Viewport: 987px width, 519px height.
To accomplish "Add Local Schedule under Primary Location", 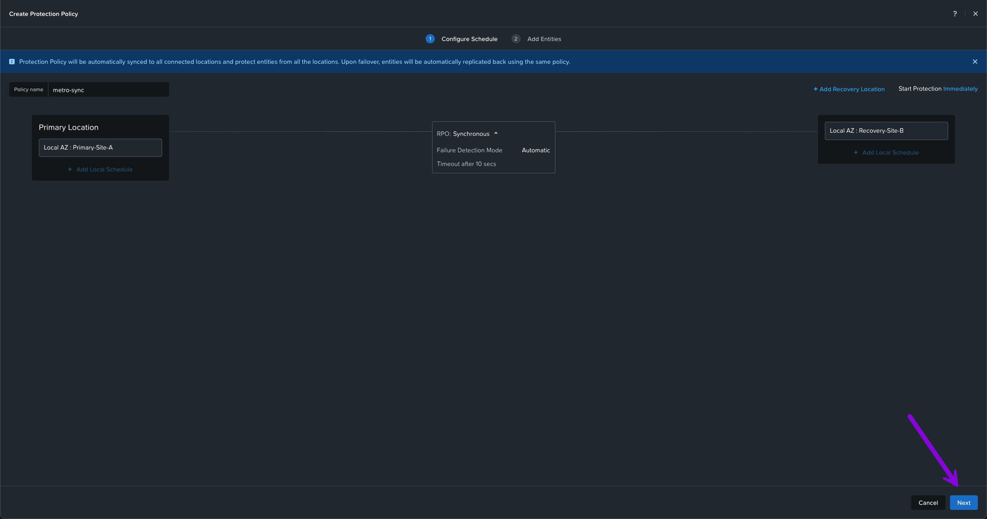I will pos(100,169).
